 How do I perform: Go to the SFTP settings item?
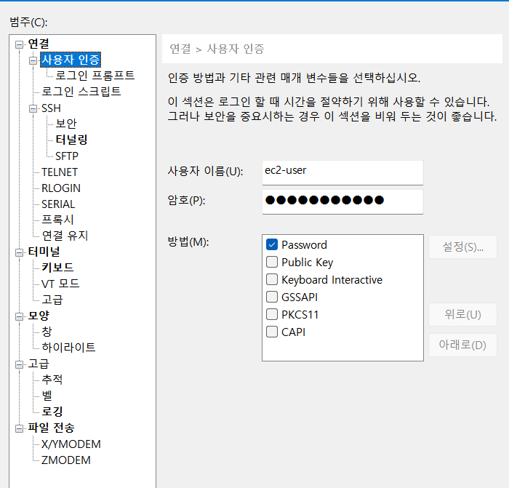66,156
